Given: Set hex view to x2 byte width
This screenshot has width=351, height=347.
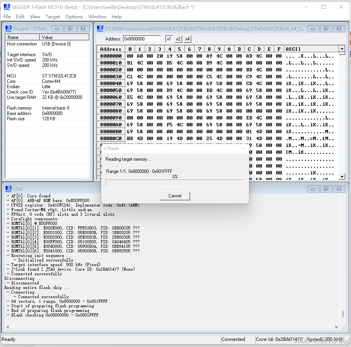Looking at the screenshot, I should [178, 39].
